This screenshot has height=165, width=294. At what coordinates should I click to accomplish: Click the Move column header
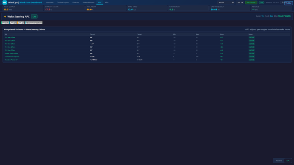222,34
